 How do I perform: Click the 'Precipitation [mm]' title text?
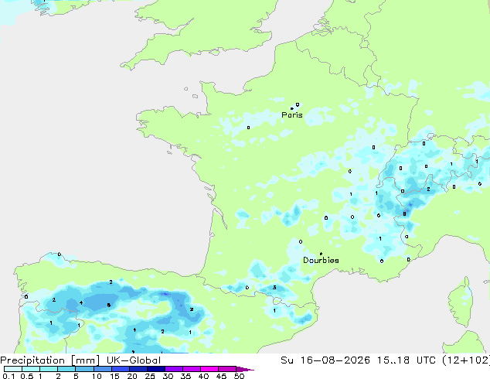[x=50, y=360]
